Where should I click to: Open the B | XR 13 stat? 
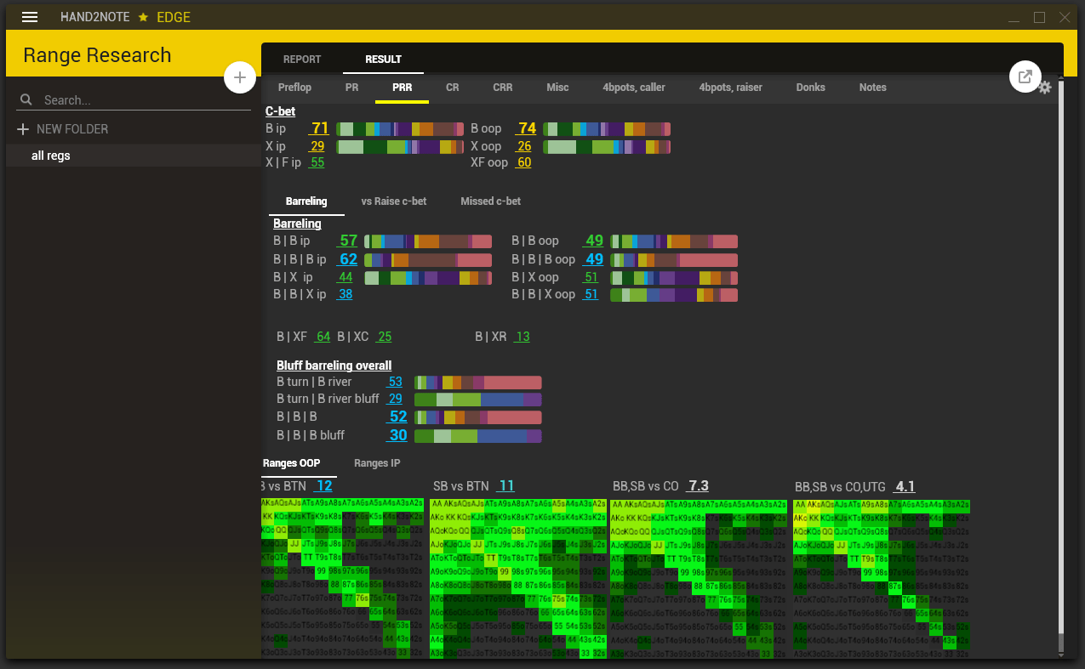click(522, 337)
